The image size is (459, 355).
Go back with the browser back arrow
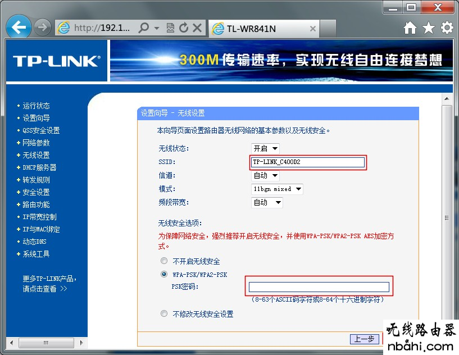coord(19,27)
